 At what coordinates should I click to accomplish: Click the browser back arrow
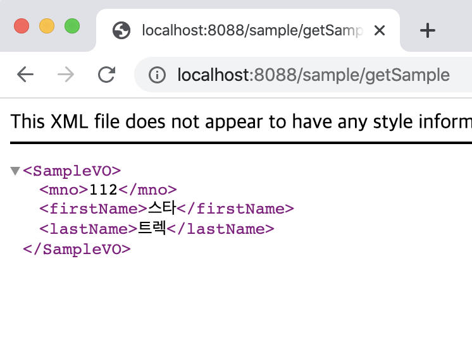[x=25, y=74]
